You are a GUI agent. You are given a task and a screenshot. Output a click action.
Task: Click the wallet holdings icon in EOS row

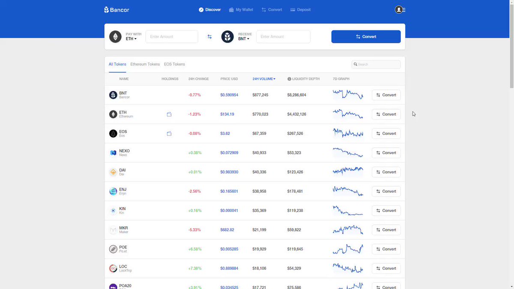(x=169, y=134)
